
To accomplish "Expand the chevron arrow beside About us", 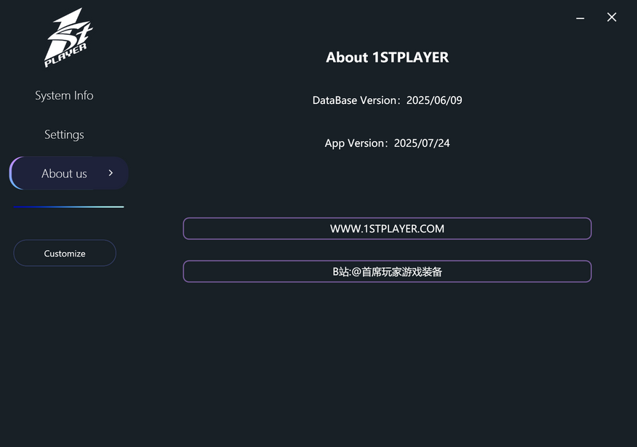I will click(111, 173).
